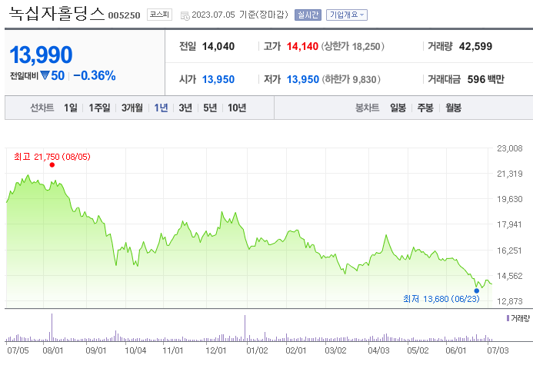Click the tall volume bar near 01/02

(x=245, y=328)
